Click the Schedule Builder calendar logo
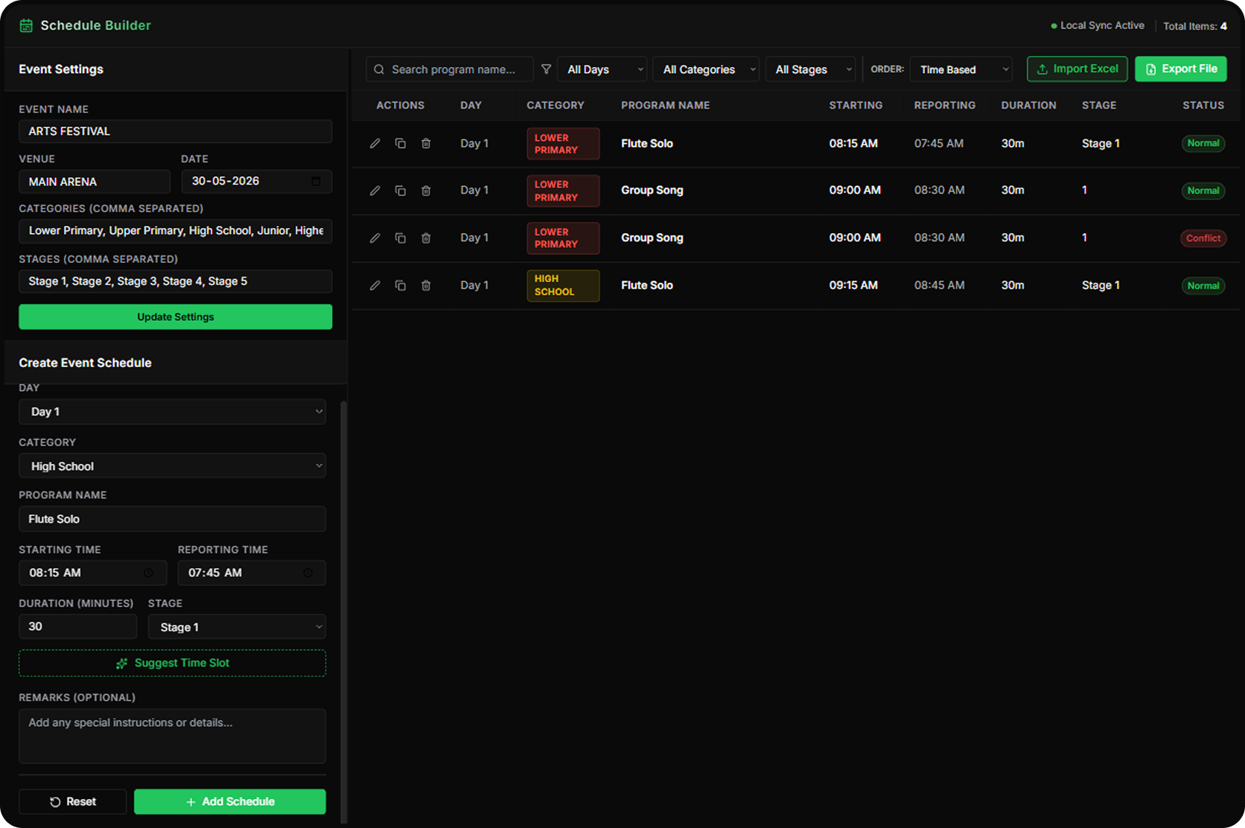The height and width of the screenshot is (828, 1245). click(26, 25)
